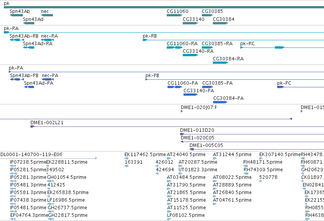
Task: Click the CG33140-RA transcript label
Action: (x=198, y=51)
